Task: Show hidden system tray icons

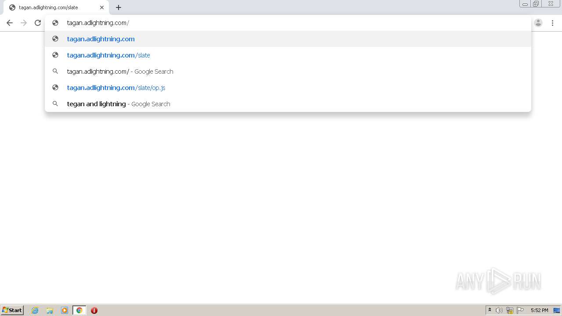Action: pos(490,310)
